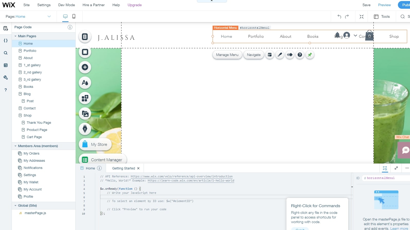
Task: Click the Manage Menu button
Action: pos(227,55)
